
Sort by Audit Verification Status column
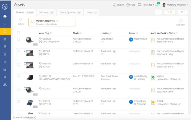164,33
